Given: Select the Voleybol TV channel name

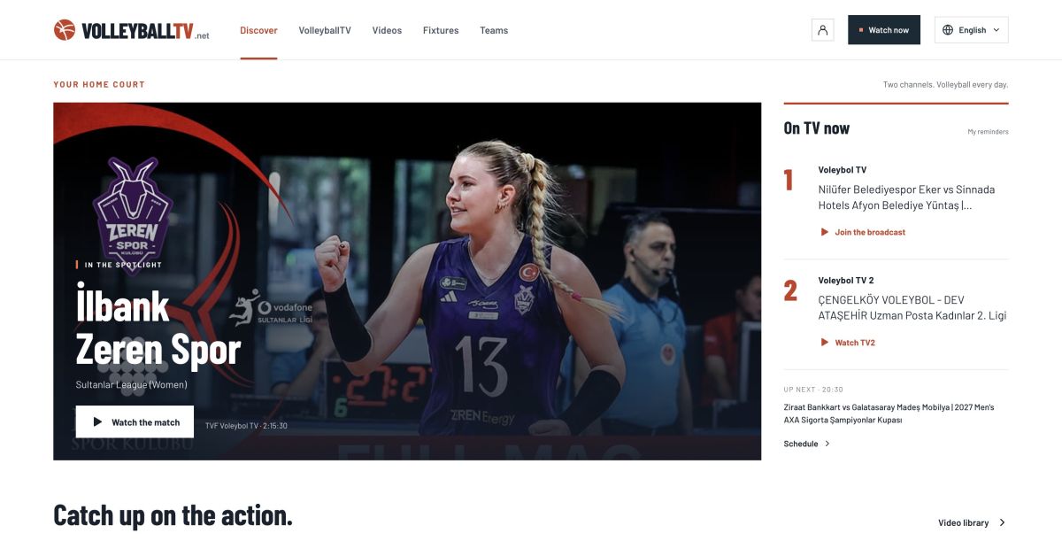Looking at the screenshot, I should point(843,170).
